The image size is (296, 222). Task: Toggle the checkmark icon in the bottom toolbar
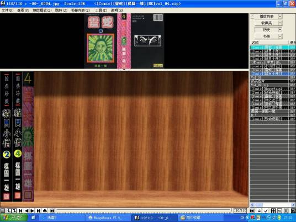tap(266, 210)
